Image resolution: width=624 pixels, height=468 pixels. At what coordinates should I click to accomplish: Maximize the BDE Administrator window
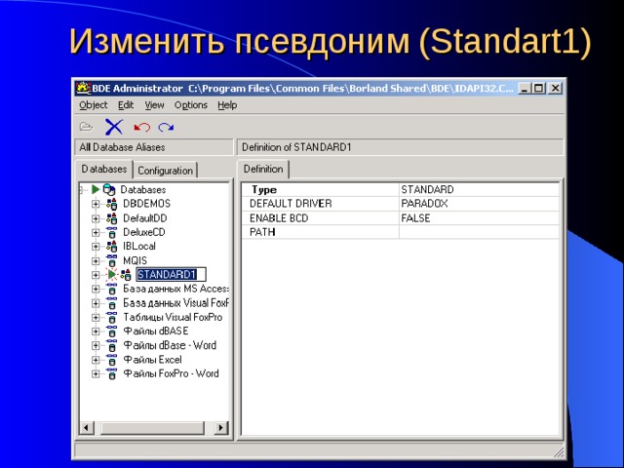point(538,89)
